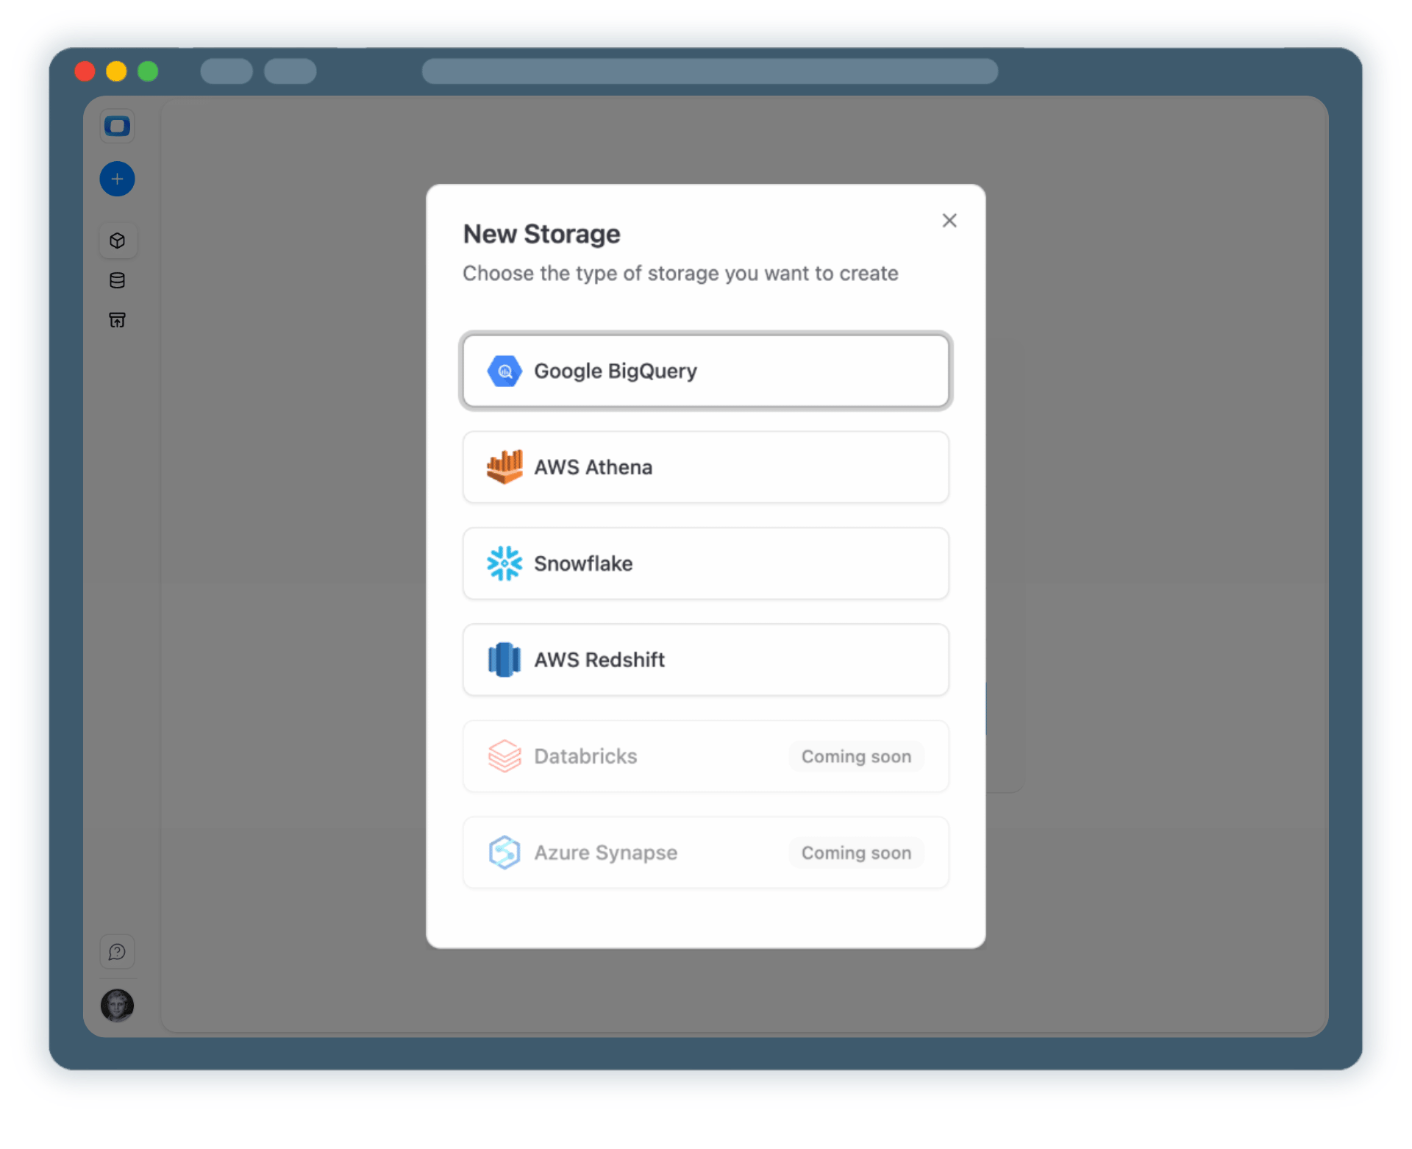
Task: Choose Snowflake as the storage type
Action: click(705, 563)
